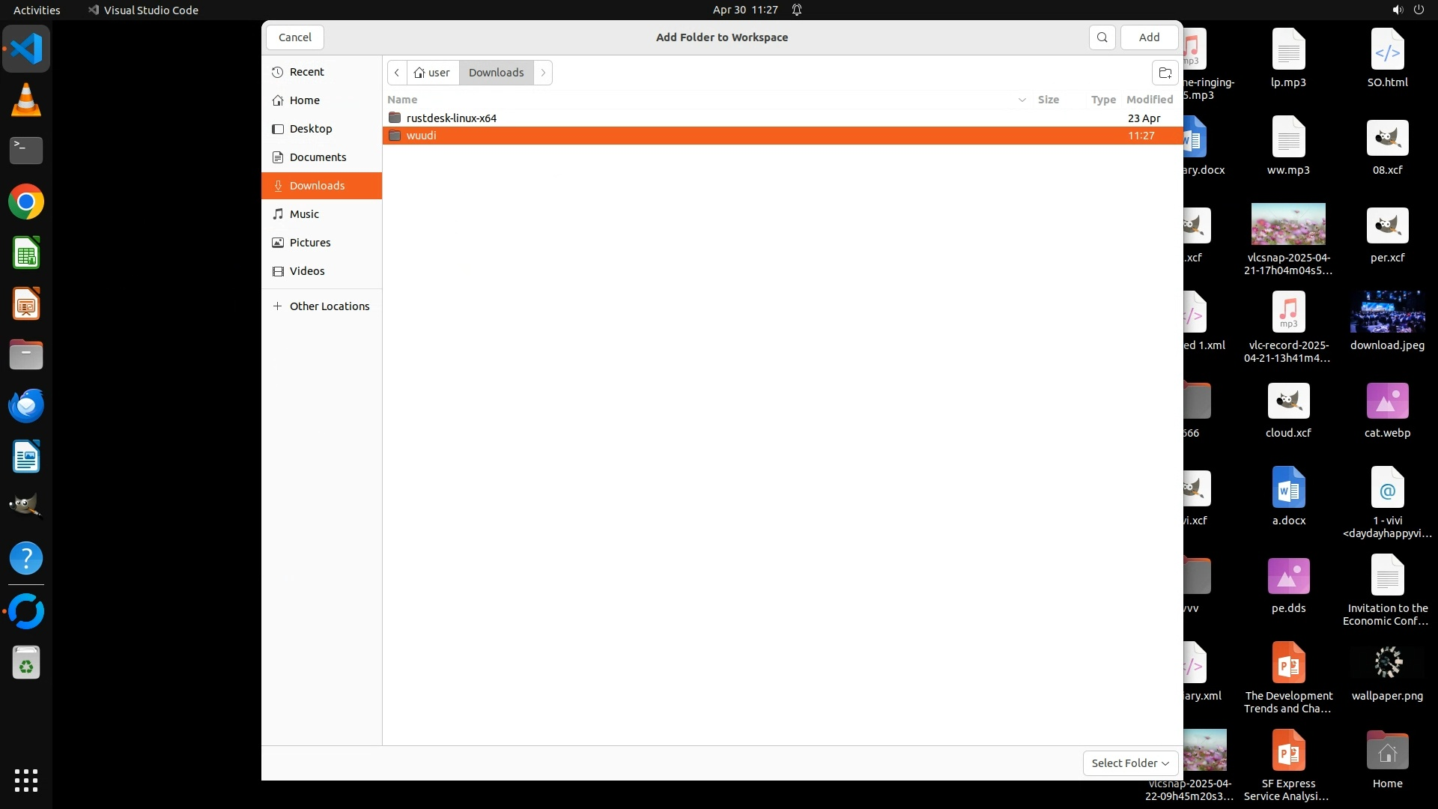Open the Thunderbird mail dock icon
The width and height of the screenshot is (1438, 809).
(x=26, y=405)
